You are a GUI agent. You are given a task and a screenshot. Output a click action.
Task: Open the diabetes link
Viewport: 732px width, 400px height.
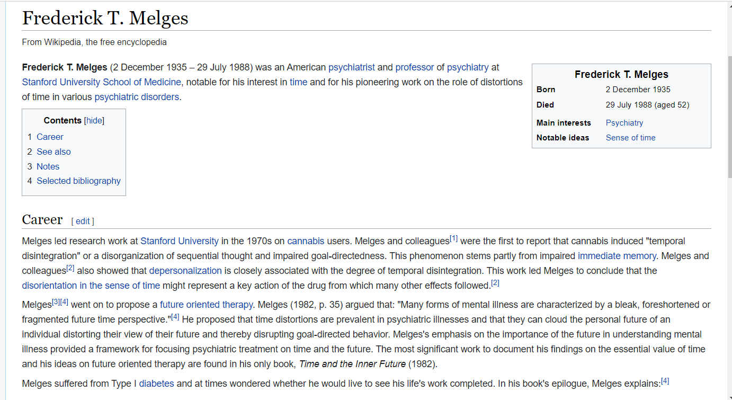tap(156, 383)
